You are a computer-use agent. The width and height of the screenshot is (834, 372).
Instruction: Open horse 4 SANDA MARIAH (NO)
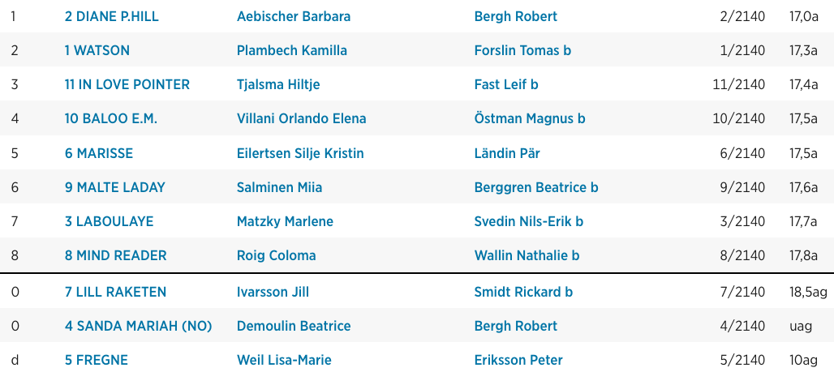click(x=138, y=327)
